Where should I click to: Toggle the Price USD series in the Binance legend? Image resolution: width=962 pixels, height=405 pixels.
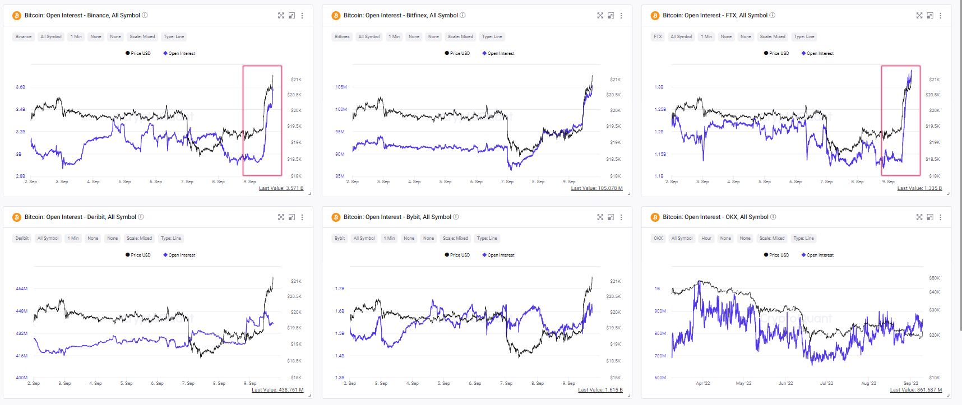click(138, 53)
